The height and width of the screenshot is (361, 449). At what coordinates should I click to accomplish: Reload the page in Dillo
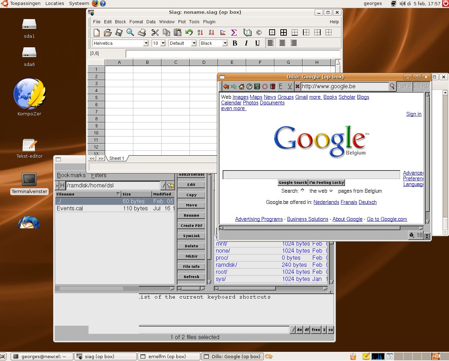249,86
